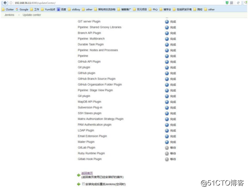This screenshot has height=191, width=248.
Task: Open the green shield icon in the address bar
Action: [227, 3]
